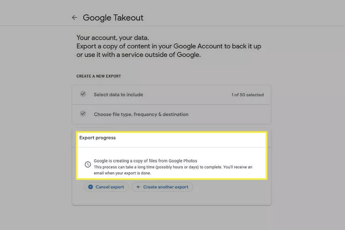Click the CREATE A NEW EXPORT heading
The image size is (345, 230).
(x=99, y=76)
